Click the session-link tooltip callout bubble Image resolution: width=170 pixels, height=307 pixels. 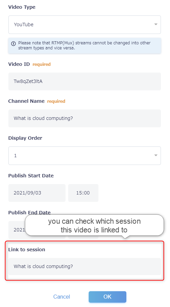click(x=94, y=226)
